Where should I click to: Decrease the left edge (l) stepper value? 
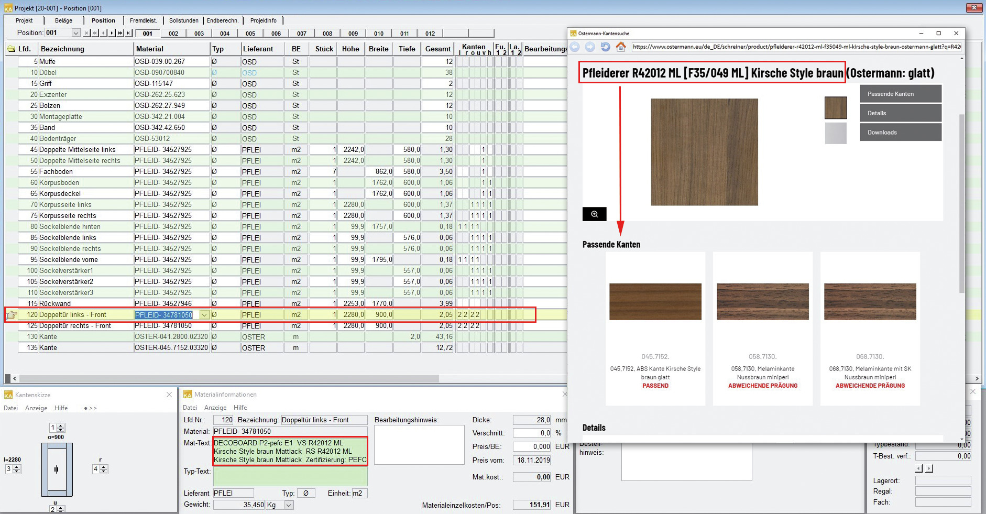(17, 472)
